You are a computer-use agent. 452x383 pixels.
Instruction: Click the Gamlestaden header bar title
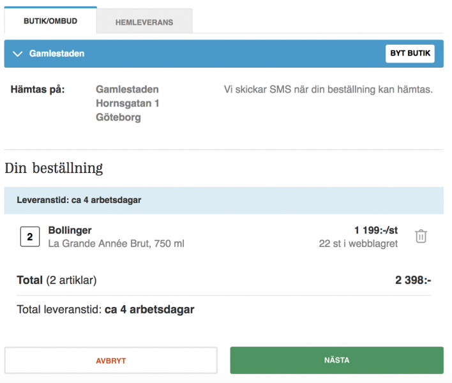click(x=57, y=54)
